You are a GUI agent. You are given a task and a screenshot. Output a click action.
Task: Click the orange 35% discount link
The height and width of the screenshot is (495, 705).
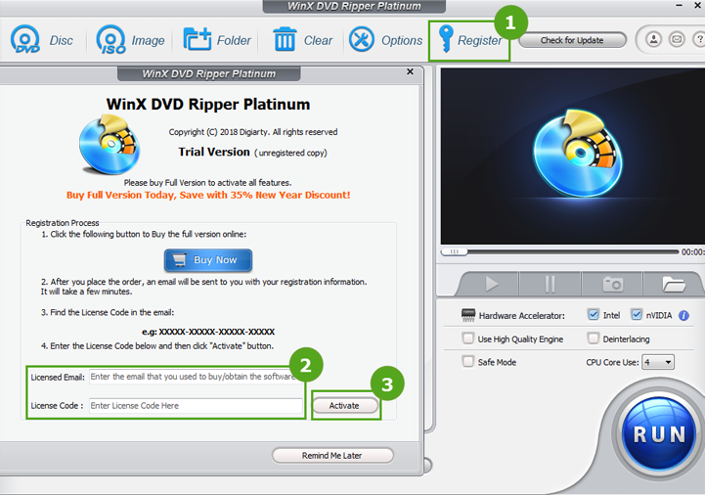click(208, 195)
